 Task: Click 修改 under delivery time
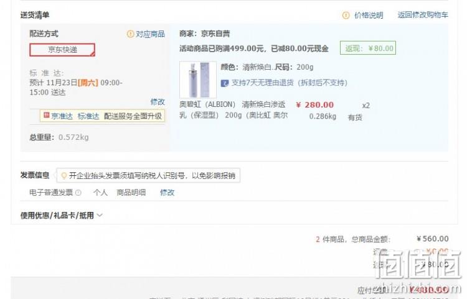click(x=158, y=102)
